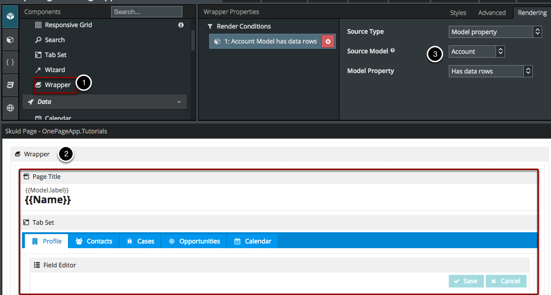The image size is (551, 295).
Task: Click the Save button in Field Editor
Action: coord(465,281)
